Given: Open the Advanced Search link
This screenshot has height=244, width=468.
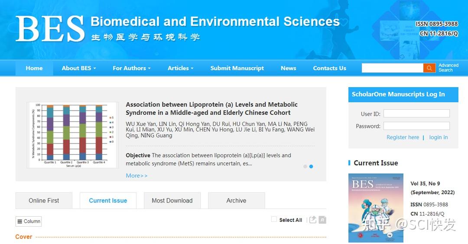Looking at the screenshot, I should coord(448,68).
